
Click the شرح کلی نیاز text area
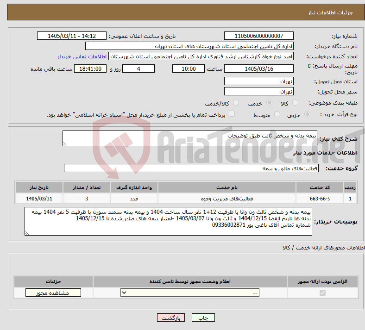tap(190, 138)
